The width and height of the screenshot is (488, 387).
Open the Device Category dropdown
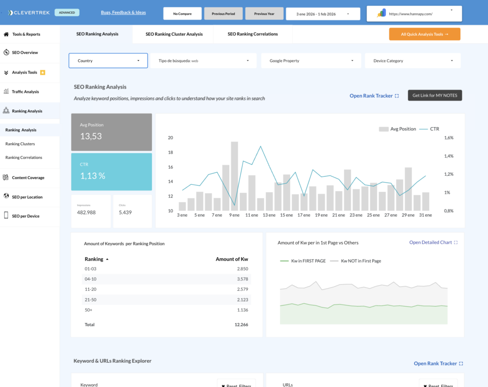click(413, 61)
